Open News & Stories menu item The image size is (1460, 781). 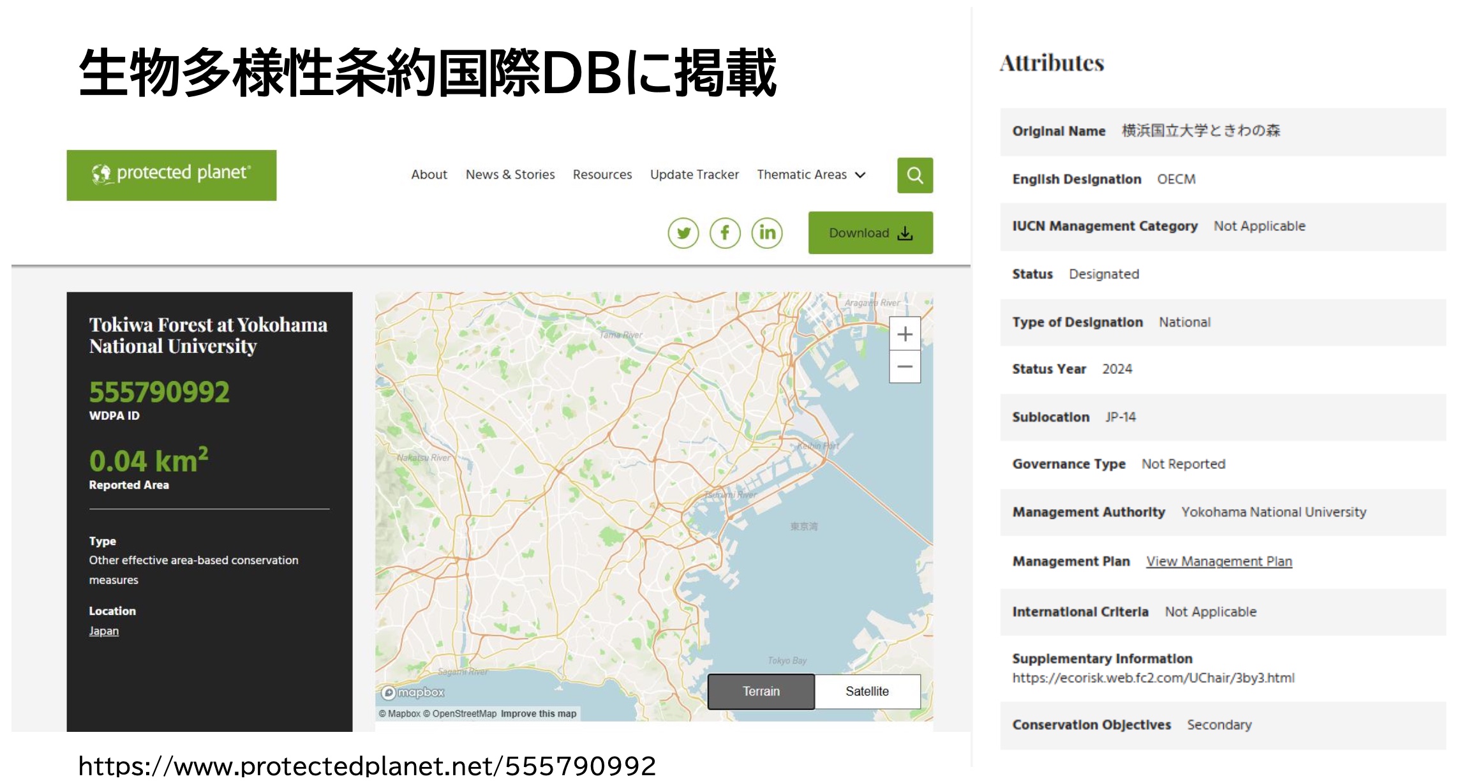coord(510,175)
